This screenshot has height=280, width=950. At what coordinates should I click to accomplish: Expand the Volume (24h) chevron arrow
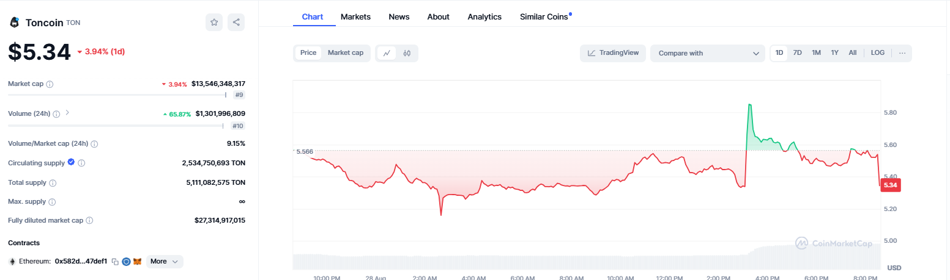pos(67,113)
